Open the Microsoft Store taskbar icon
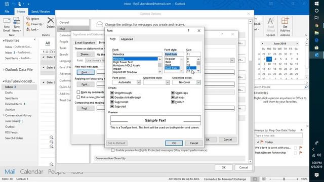This screenshot has height=182, width=324. tap(316, 48)
